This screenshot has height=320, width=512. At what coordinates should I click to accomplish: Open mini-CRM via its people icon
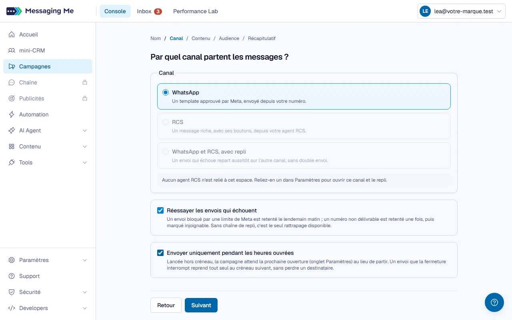[x=12, y=50]
